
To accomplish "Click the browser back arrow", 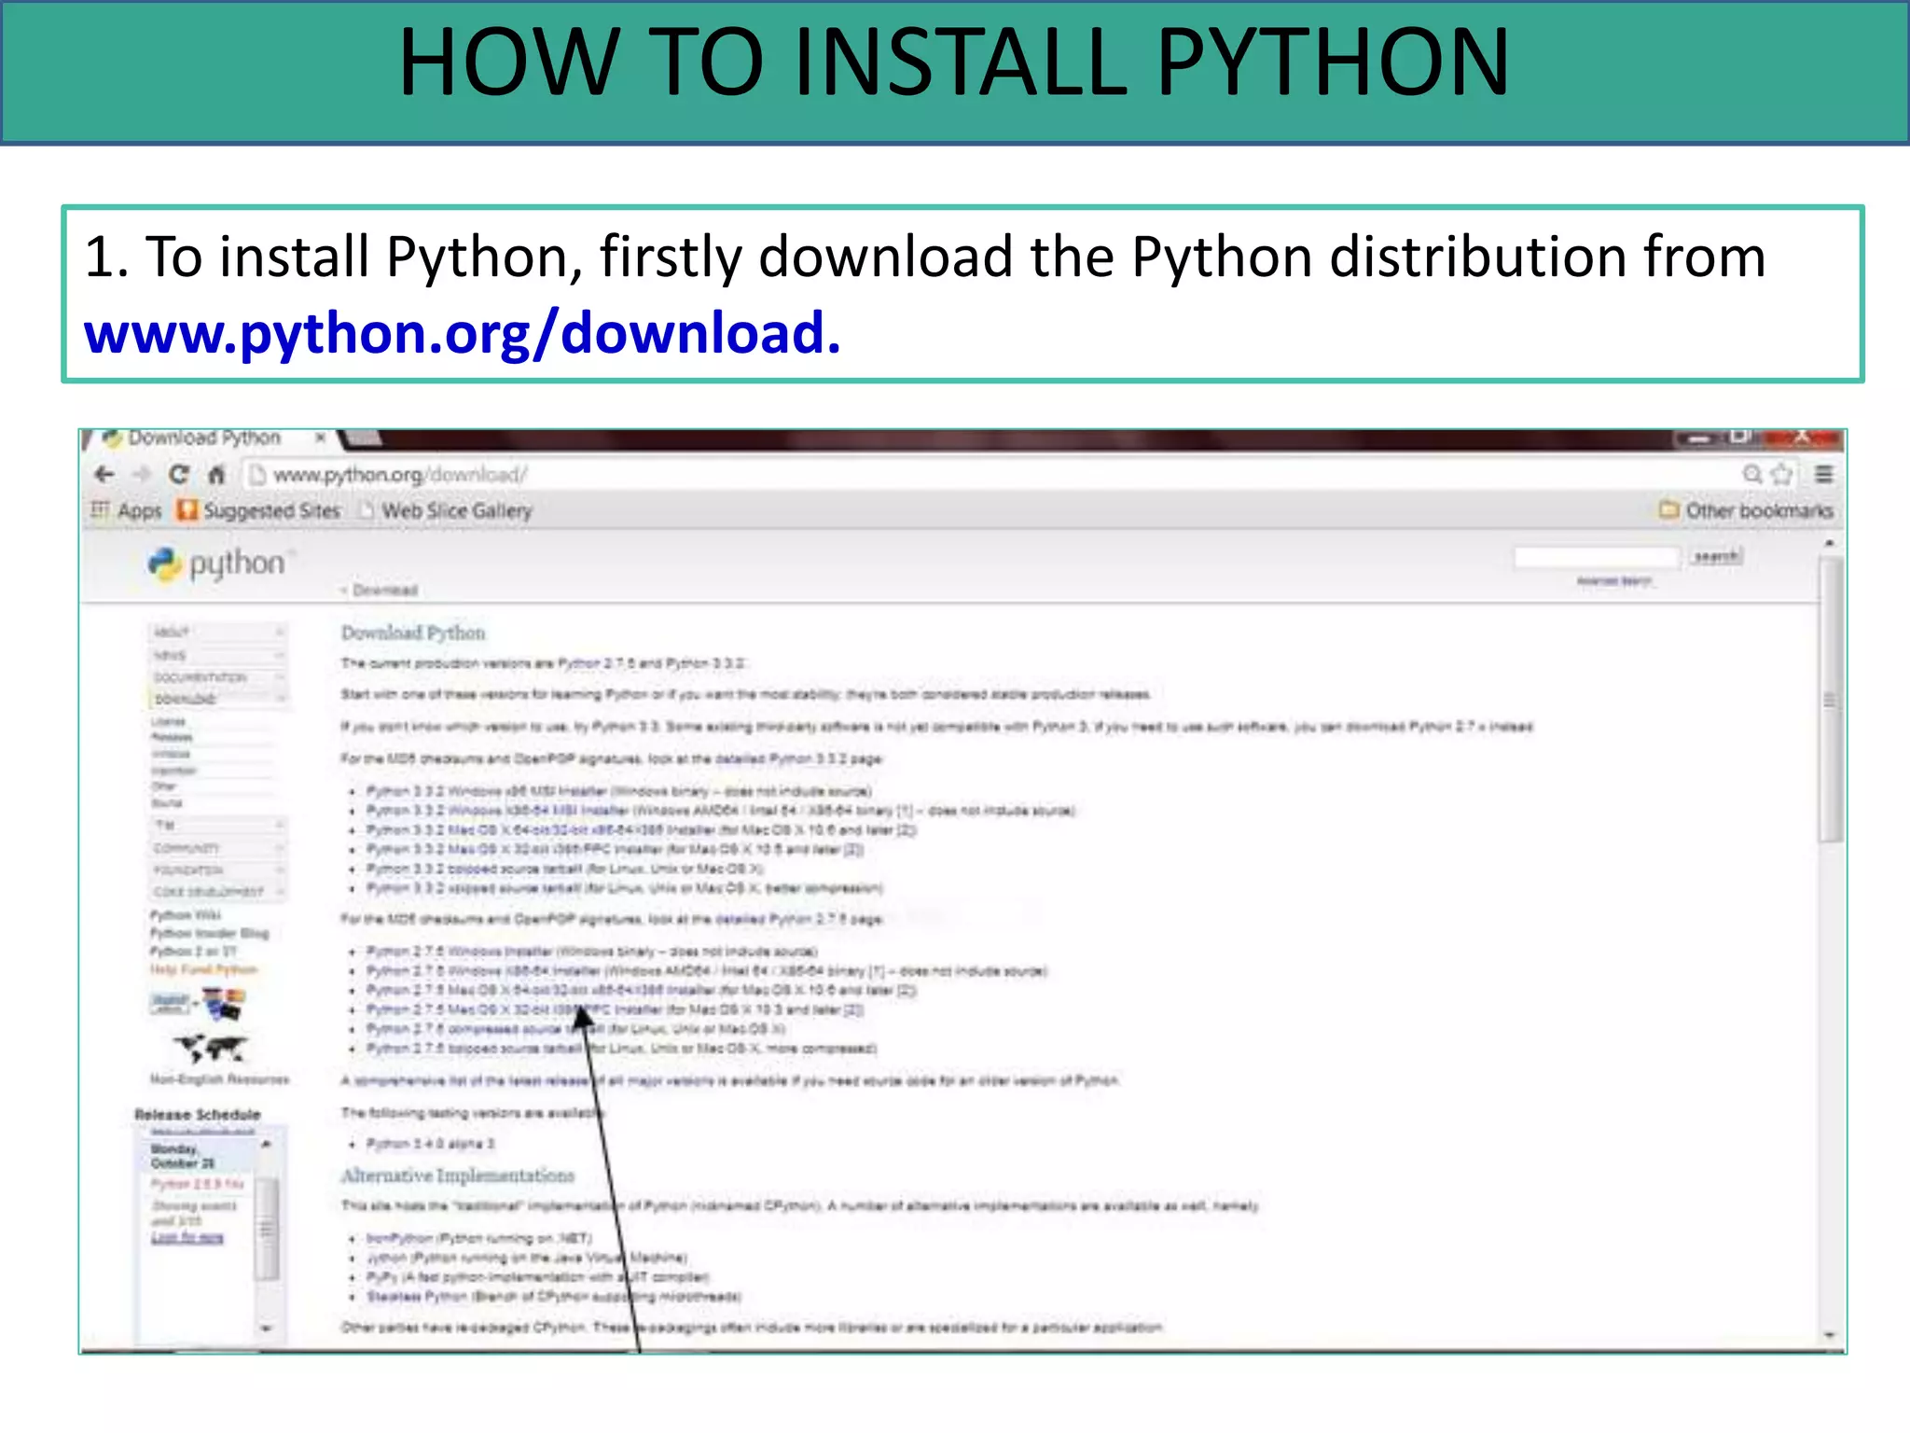I will click(104, 474).
